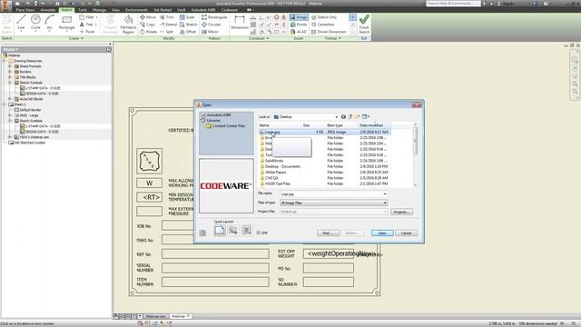Click the Projects button
The width and height of the screenshot is (581, 327).
click(x=401, y=212)
